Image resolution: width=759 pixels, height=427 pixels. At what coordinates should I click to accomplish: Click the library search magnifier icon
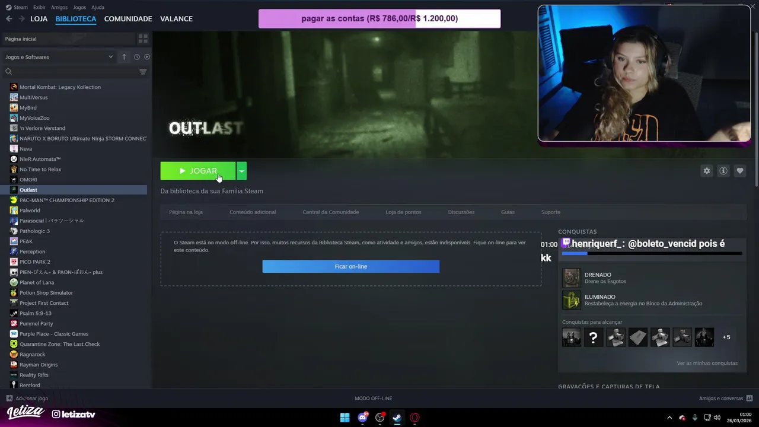click(8, 72)
